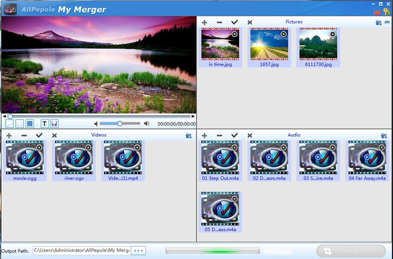This screenshot has width=393, height=259.
Task: Open the text overlay tool (T icon)
Action: (x=45, y=124)
